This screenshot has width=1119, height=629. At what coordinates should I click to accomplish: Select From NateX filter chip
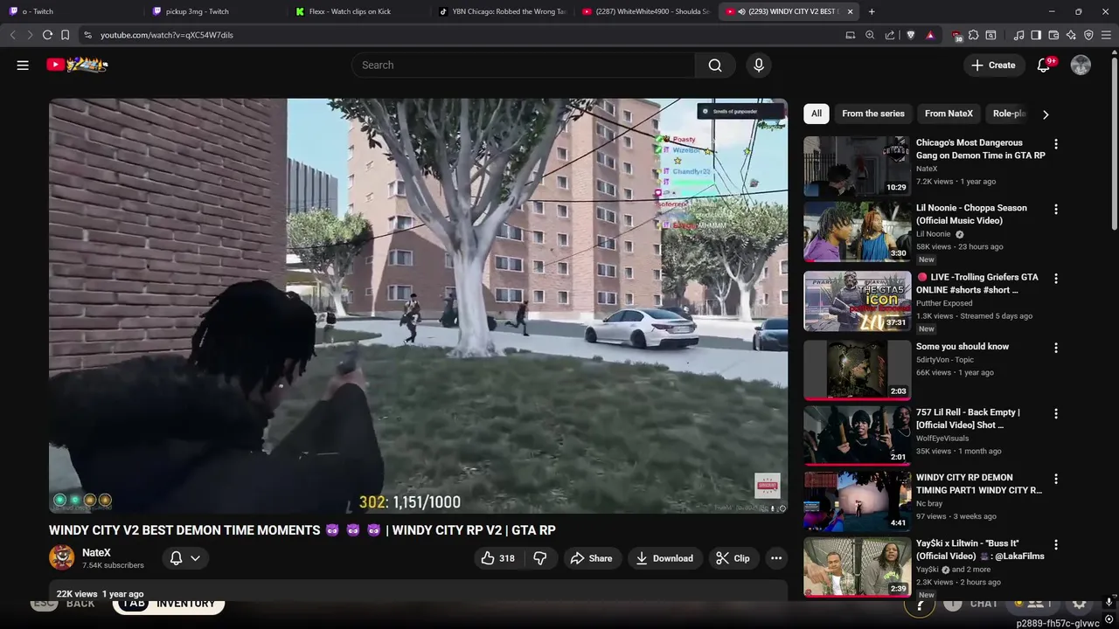click(x=949, y=114)
